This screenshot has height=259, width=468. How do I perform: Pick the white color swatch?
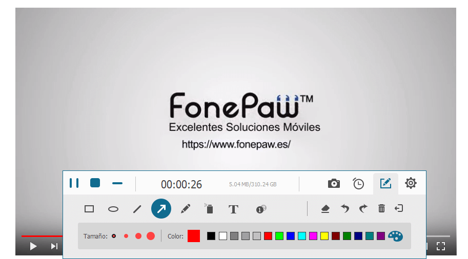pos(222,236)
